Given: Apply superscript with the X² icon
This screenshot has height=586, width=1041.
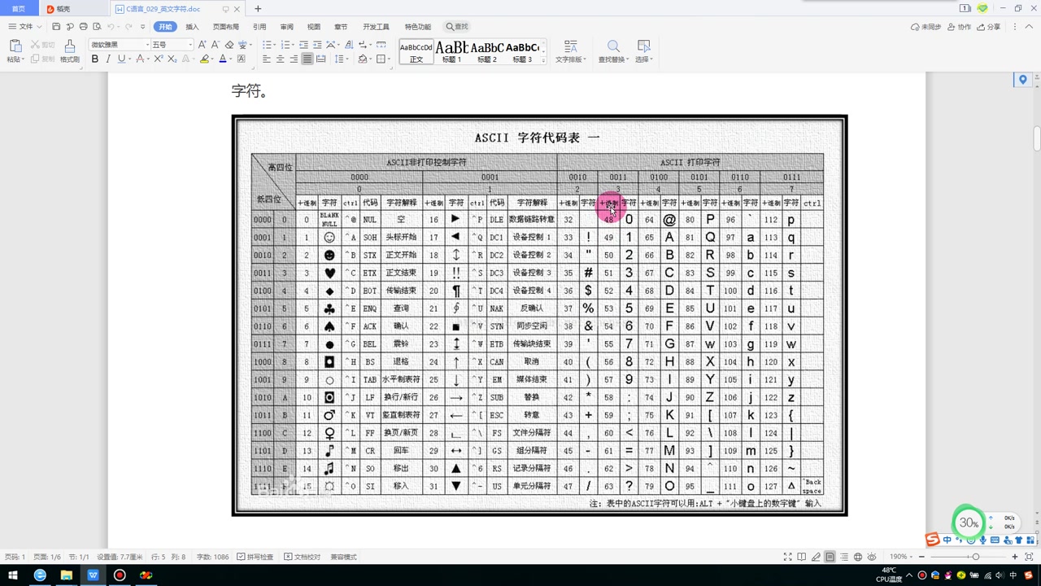Looking at the screenshot, I should point(159,59).
